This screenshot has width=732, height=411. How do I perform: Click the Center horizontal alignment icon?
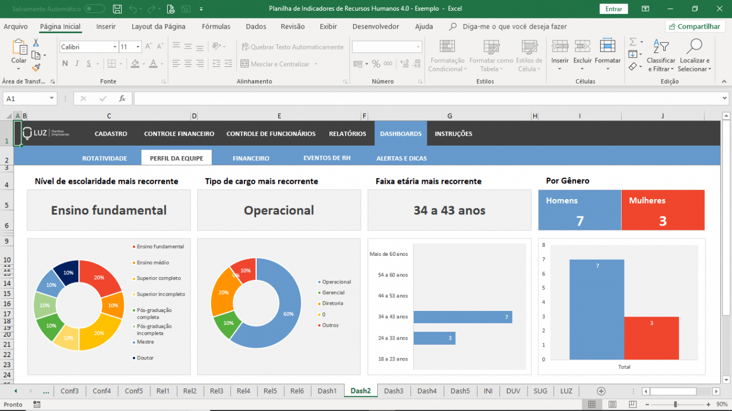188,64
